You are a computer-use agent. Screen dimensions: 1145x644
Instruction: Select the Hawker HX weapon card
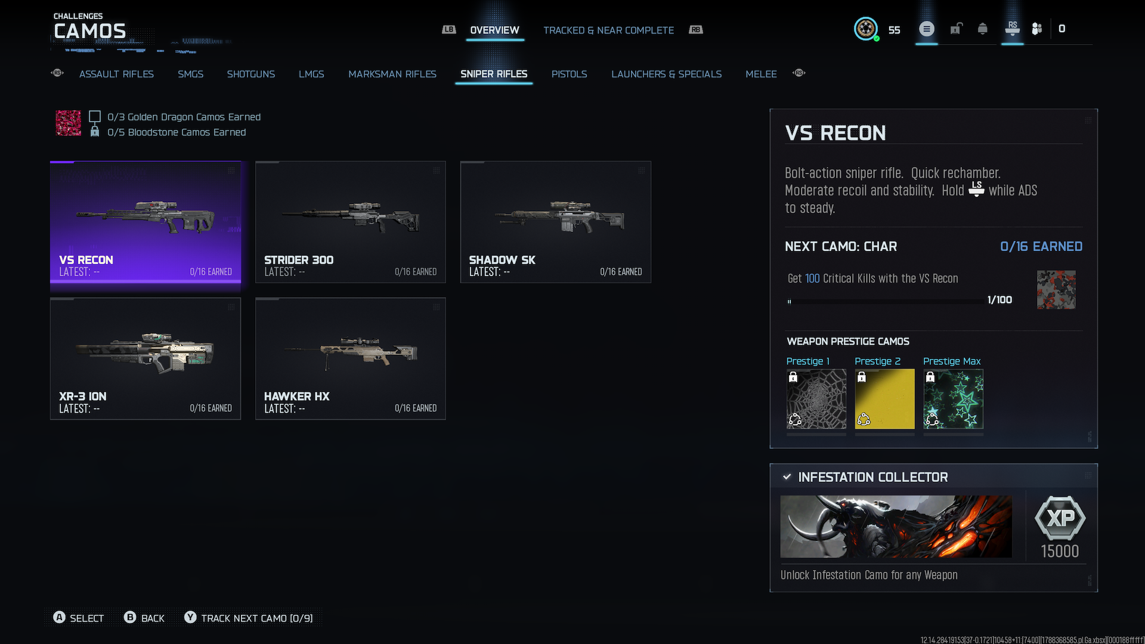351,358
